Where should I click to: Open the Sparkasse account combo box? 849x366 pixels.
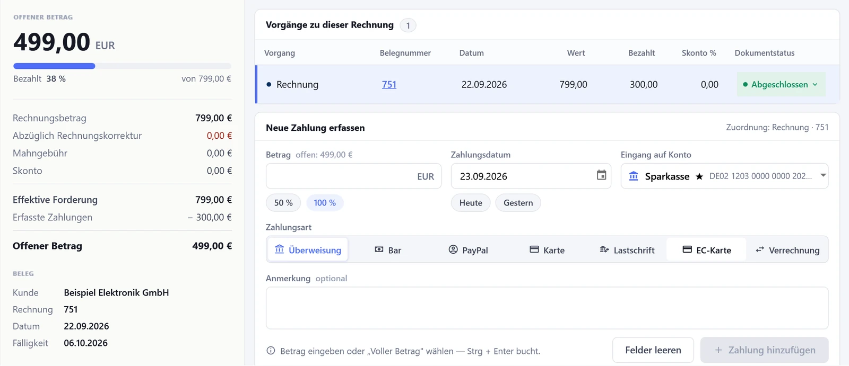coord(724,176)
